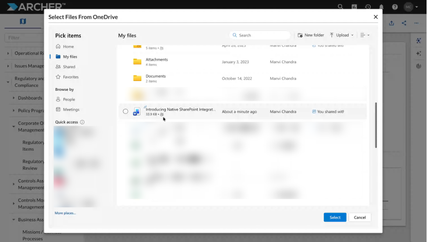
Task: Open Regulatory Review in Archer tree
Action: pos(33,165)
